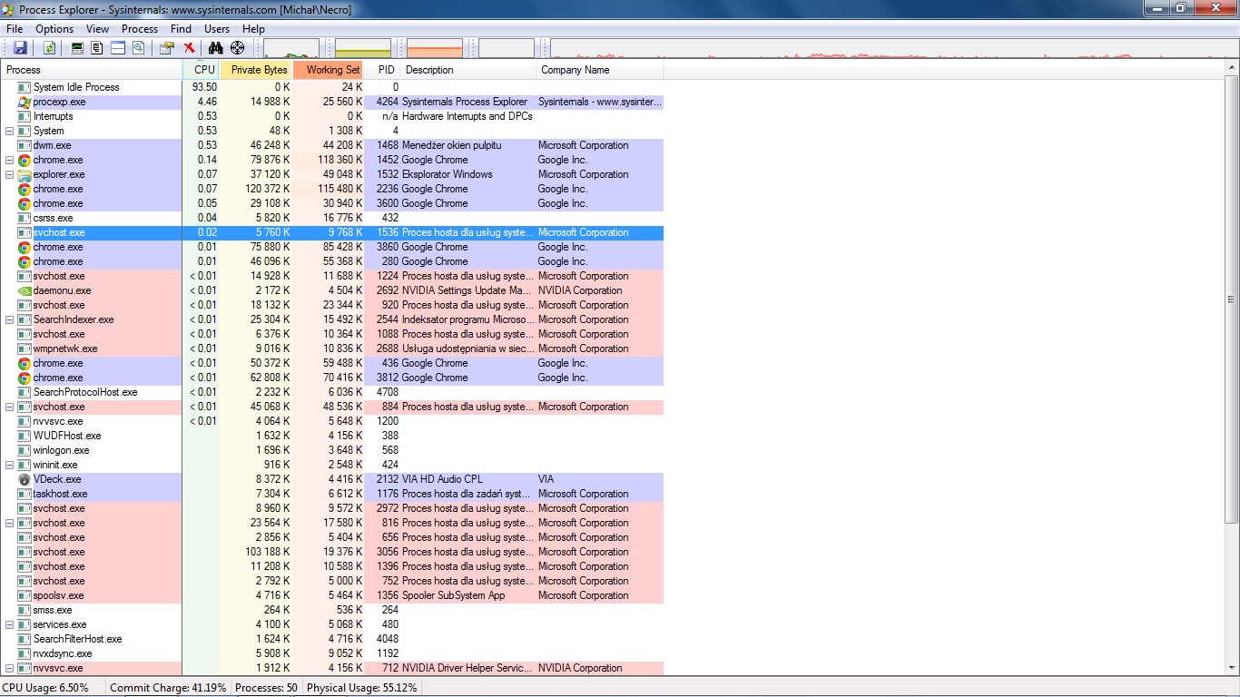The height and width of the screenshot is (697, 1240).
Task: Select the Interrupts process row
Action: pyautogui.click(x=332, y=116)
